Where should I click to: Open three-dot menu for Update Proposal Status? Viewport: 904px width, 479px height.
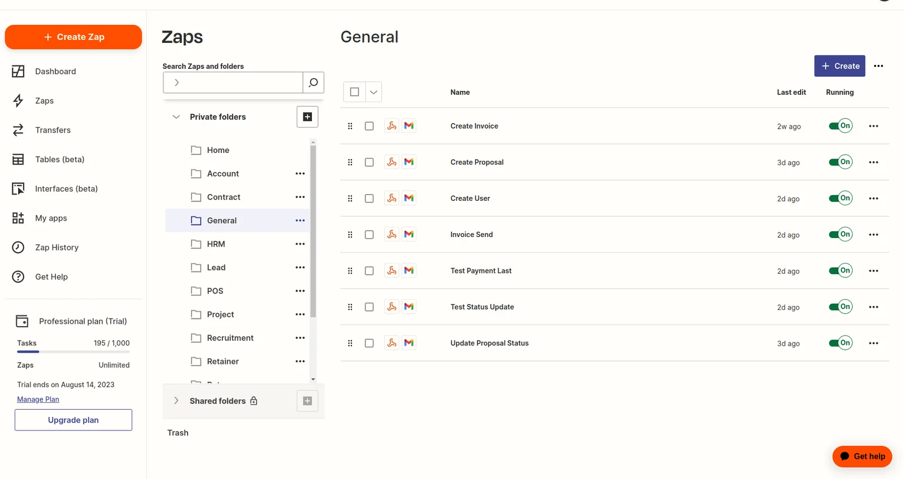pos(873,343)
